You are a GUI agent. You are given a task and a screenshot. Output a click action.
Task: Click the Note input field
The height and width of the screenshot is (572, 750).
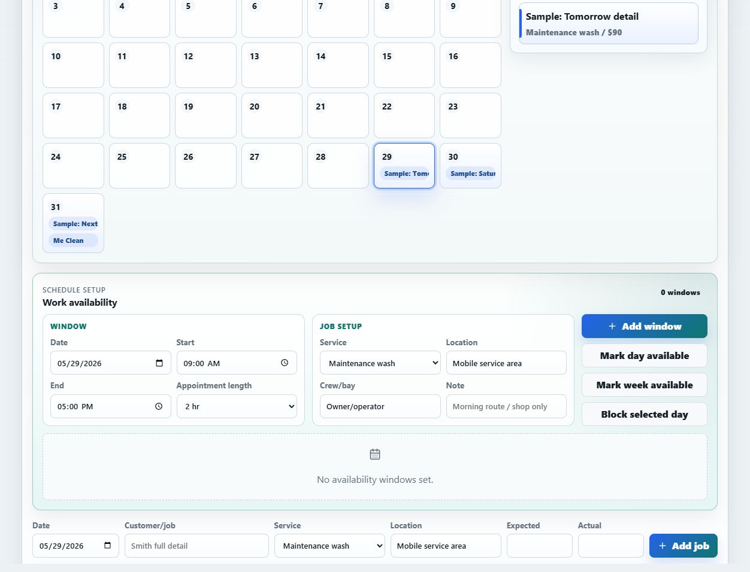point(506,406)
